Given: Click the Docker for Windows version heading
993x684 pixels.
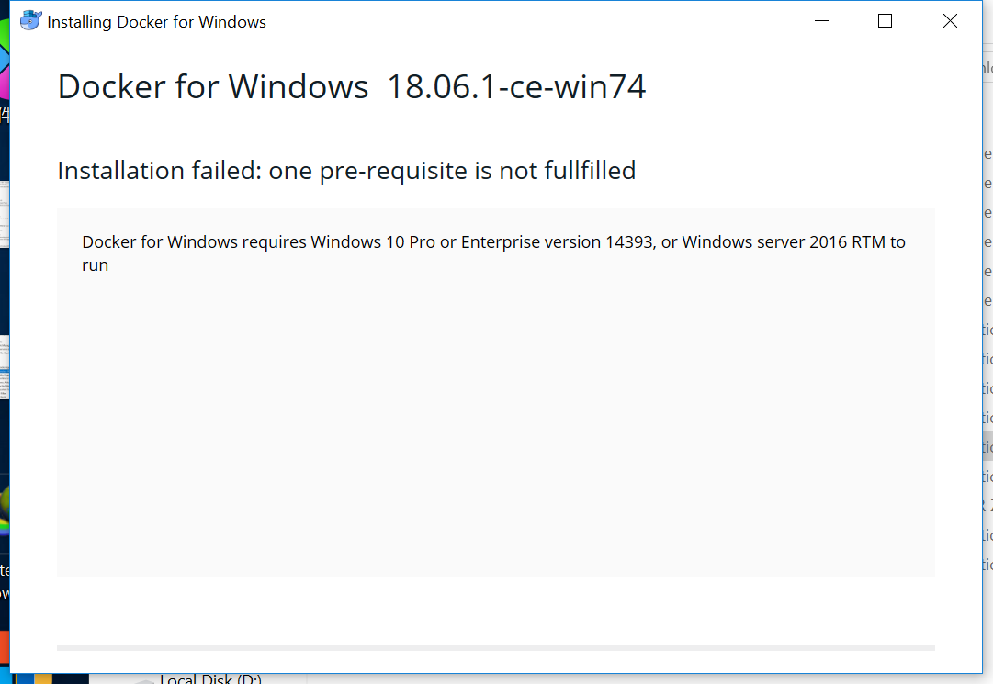Looking at the screenshot, I should [x=352, y=86].
